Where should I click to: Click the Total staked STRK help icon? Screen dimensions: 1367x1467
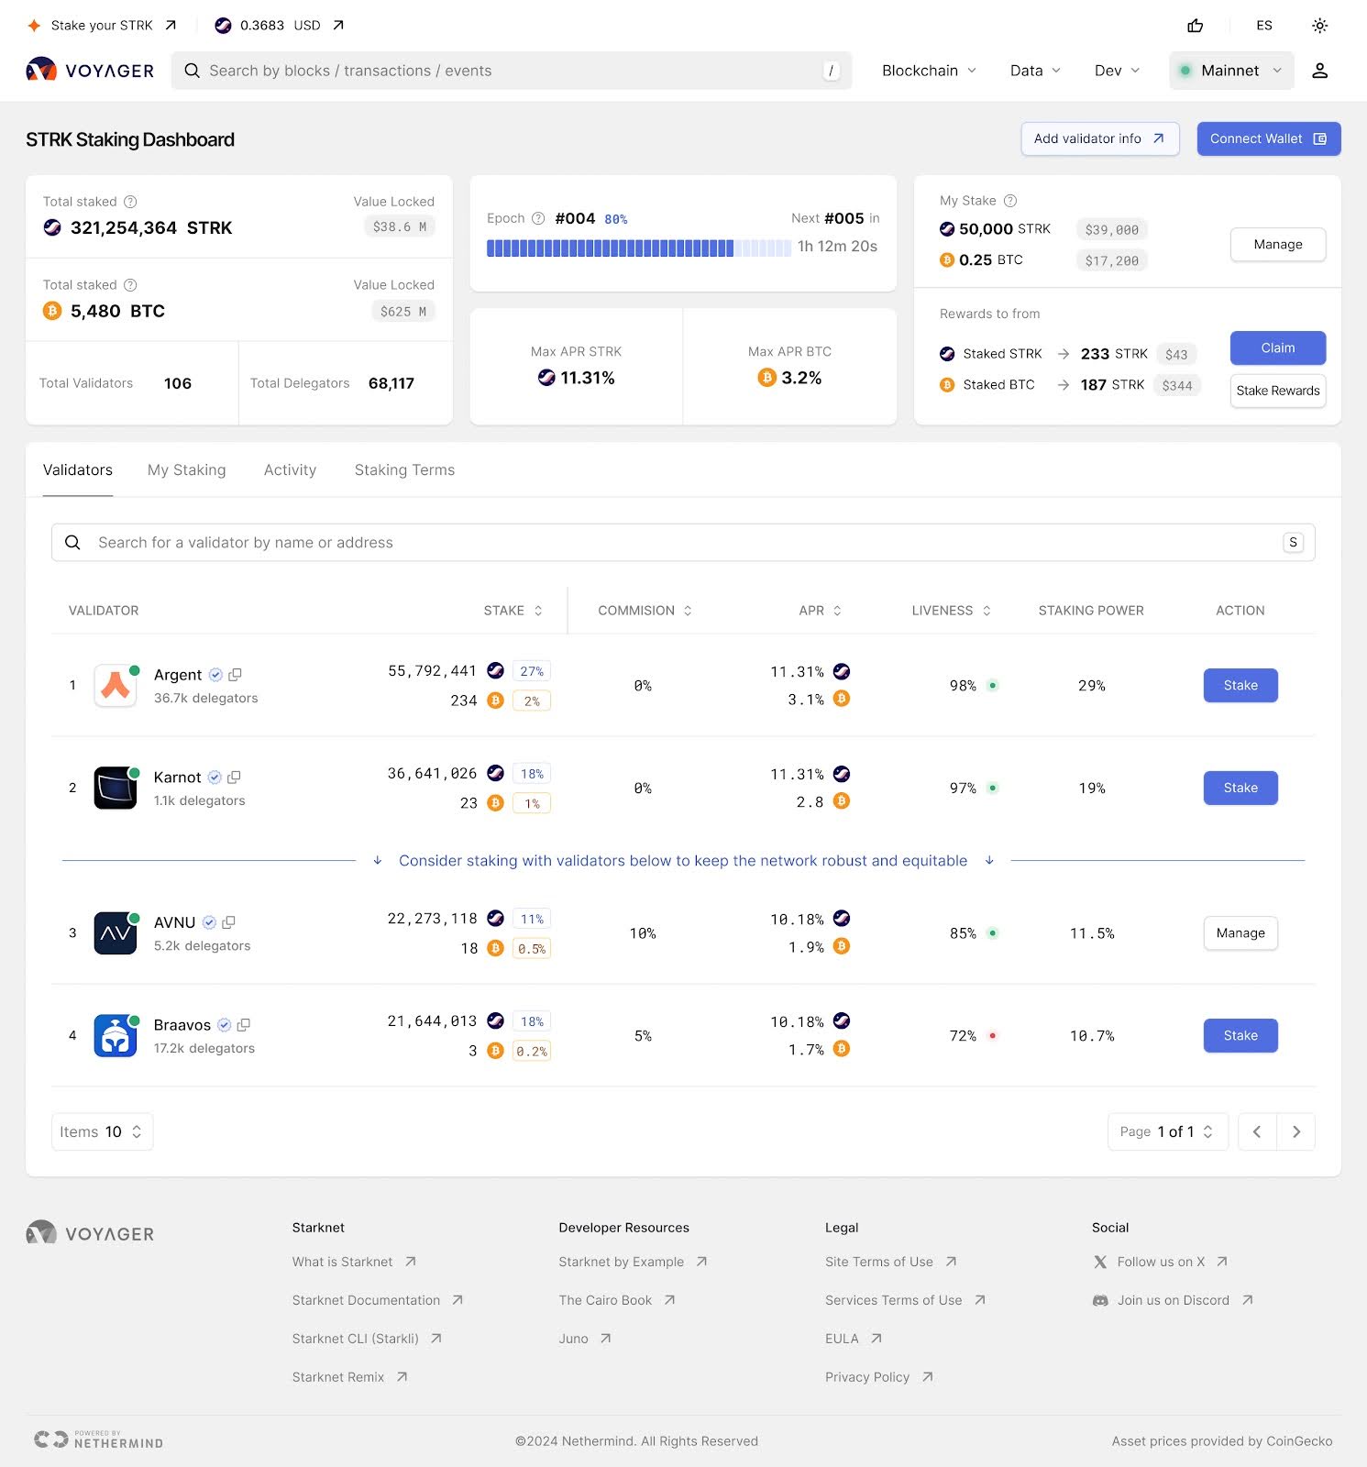130,202
